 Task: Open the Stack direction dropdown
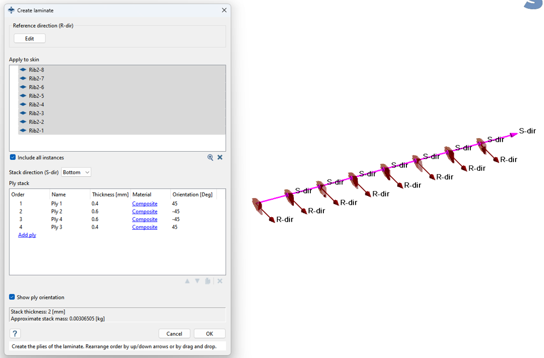click(x=76, y=172)
